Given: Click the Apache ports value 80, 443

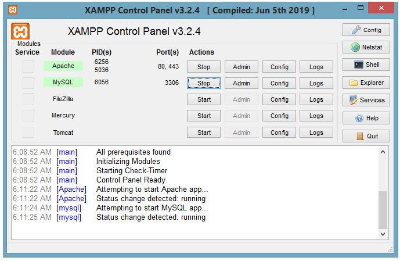Looking at the screenshot, I should (x=168, y=67).
